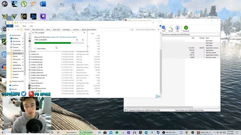Select OneDrive in navigation pane
The width and height of the screenshot is (241, 135).
point(15,85)
